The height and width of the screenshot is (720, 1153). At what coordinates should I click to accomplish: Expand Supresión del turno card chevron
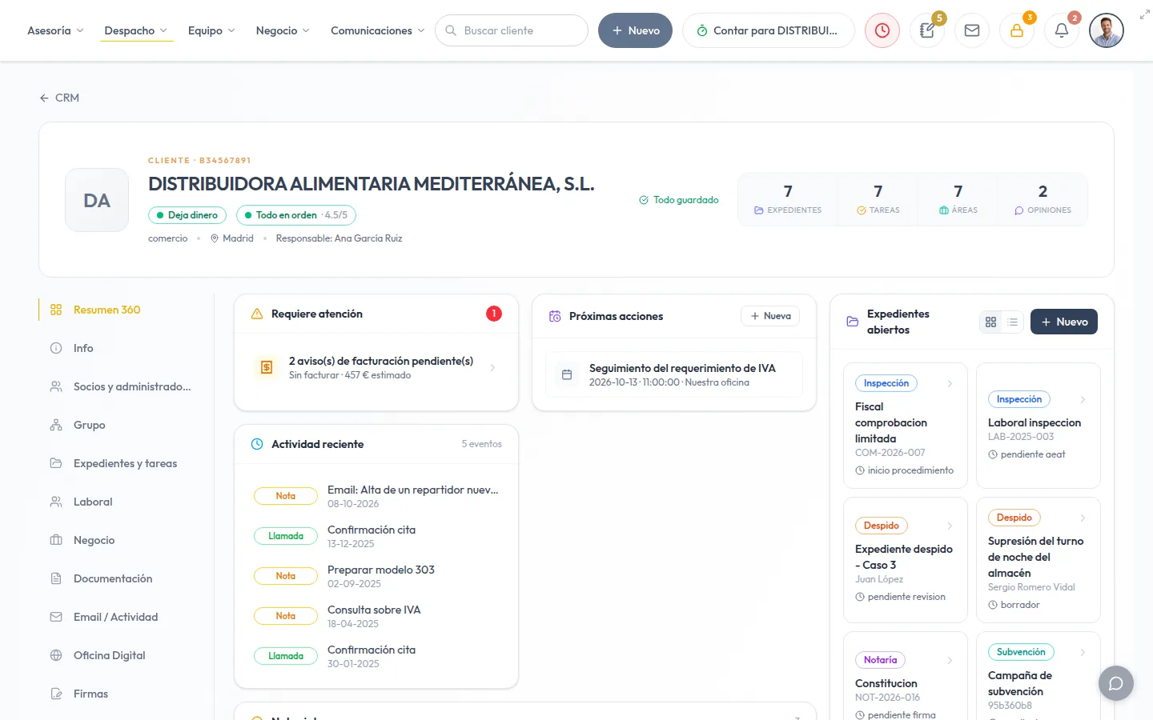tap(1083, 518)
